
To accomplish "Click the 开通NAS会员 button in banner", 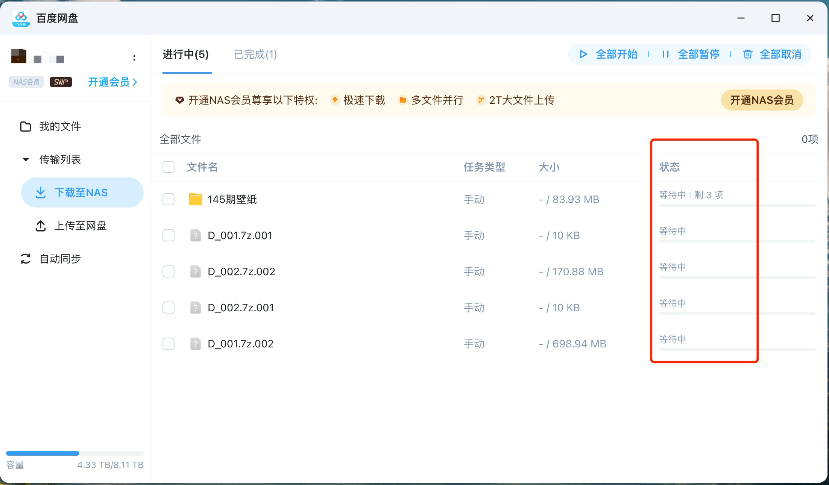I will coord(762,100).
